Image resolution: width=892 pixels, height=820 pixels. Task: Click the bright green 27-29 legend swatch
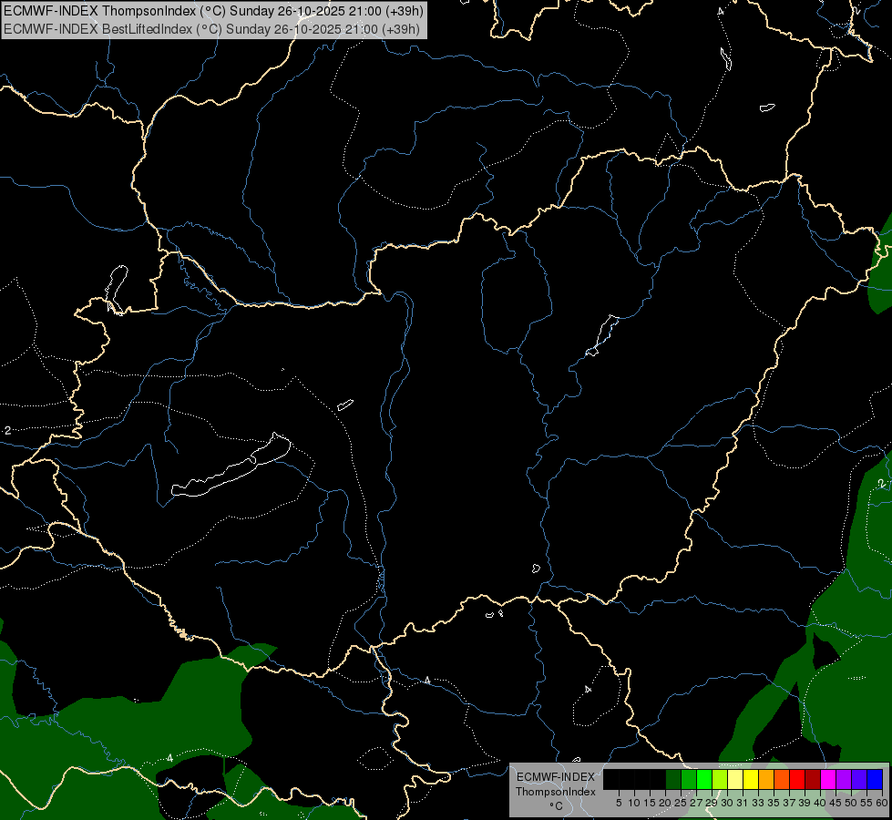tap(704, 779)
